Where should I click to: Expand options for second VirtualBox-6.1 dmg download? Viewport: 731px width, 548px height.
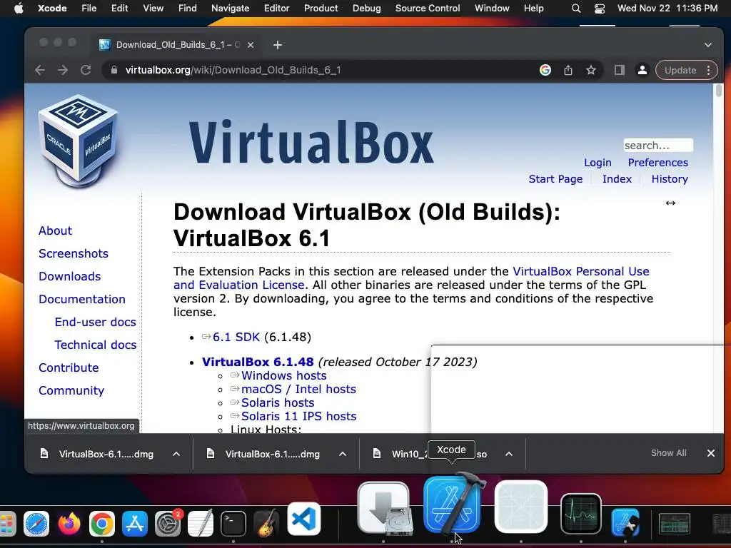click(343, 453)
